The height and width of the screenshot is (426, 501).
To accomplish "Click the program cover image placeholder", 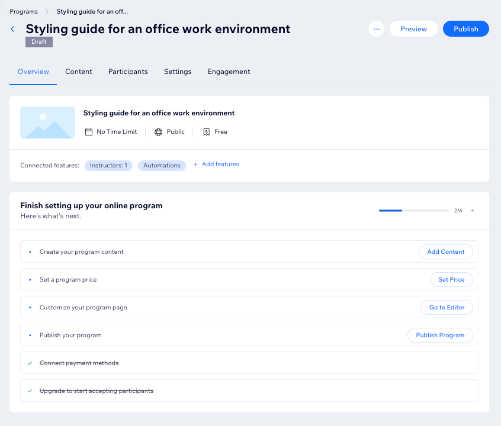I will tap(47, 122).
